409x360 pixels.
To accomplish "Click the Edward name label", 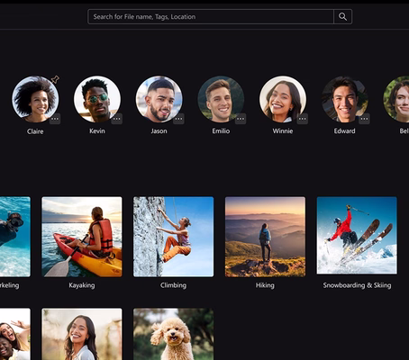I will coord(344,130).
